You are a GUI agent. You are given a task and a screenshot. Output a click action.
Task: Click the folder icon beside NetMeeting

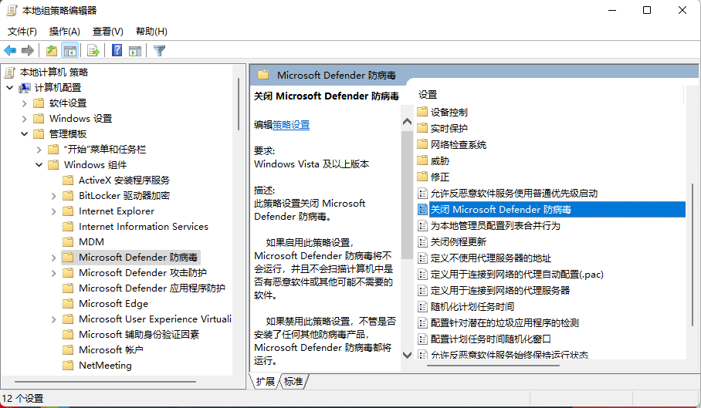click(x=68, y=365)
